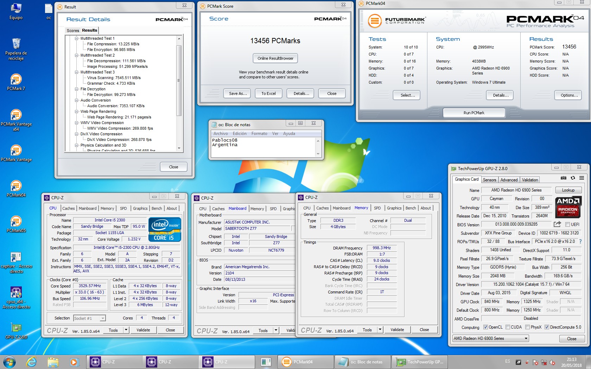Open the PCMark Vantage x64 desktop shortcut
591x369 pixels.
click(x=16, y=120)
